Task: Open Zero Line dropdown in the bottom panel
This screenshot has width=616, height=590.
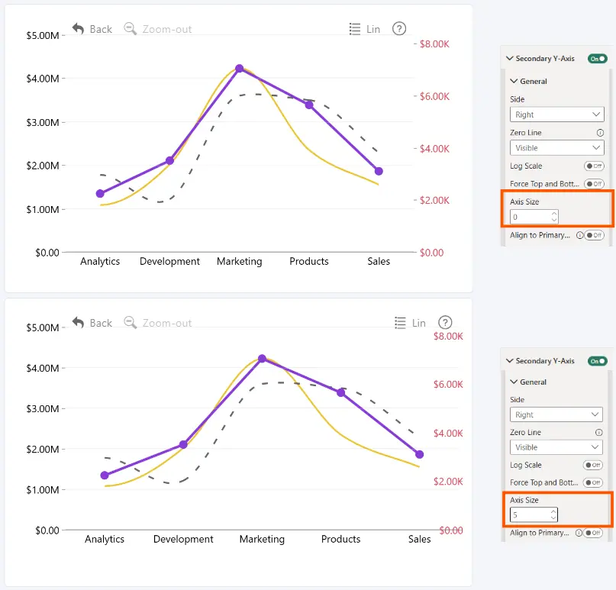Action: 556,447
